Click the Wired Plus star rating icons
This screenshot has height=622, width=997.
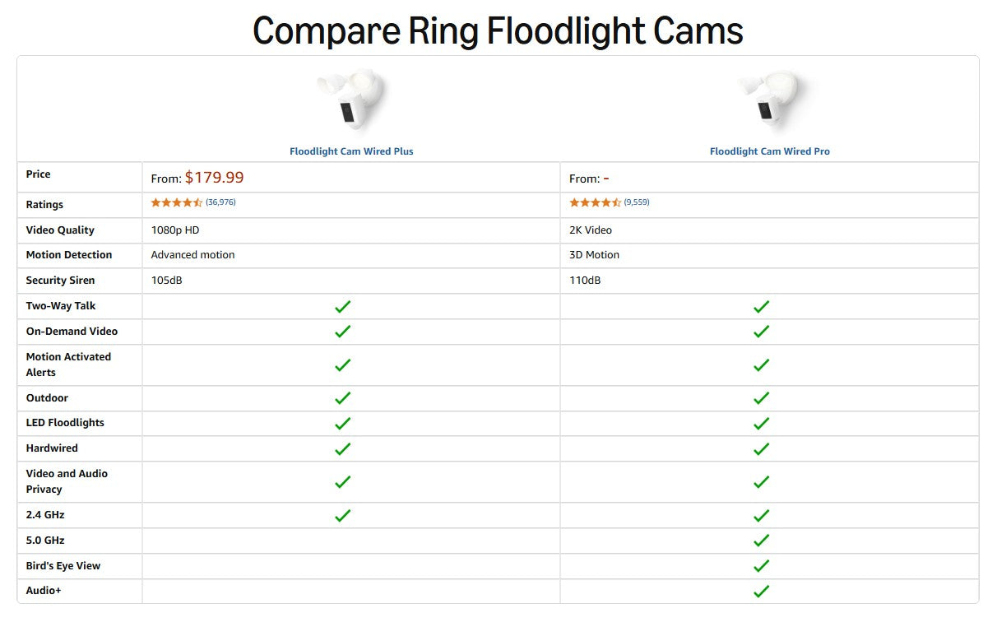click(176, 202)
